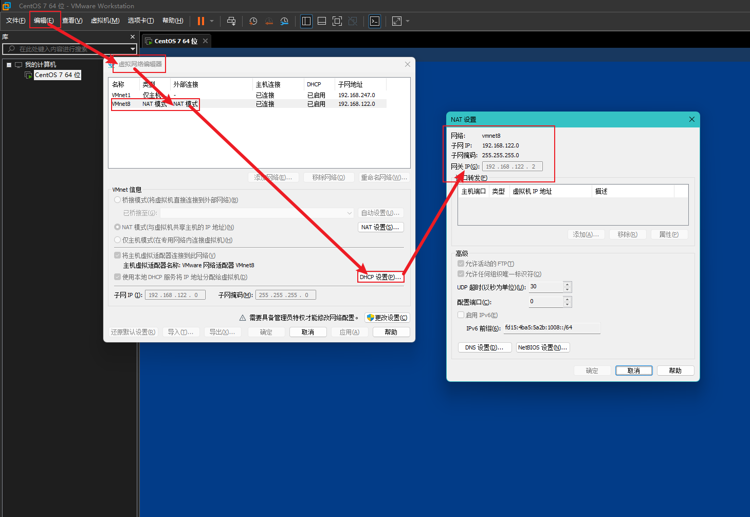This screenshot has height=517, width=750.
Task: Switch to console view toolbar icon
Action: [375, 21]
